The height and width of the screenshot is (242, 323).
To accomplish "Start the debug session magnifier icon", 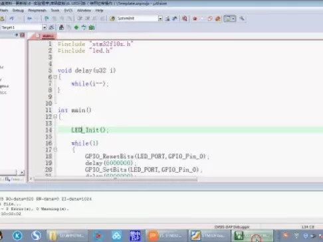I will (184, 19).
